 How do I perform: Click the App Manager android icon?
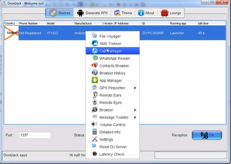click(x=95, y=80)
